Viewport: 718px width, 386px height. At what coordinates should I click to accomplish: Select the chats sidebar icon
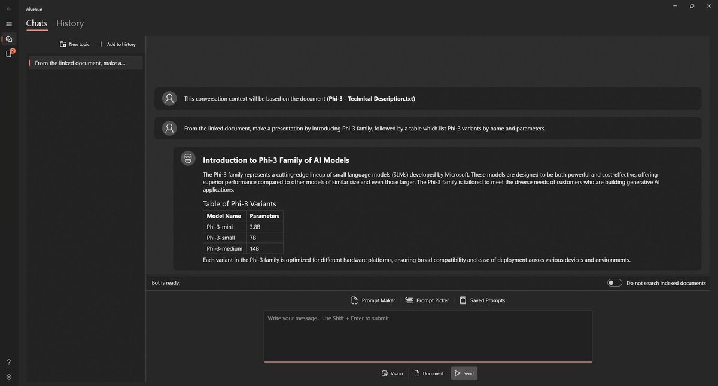coord(8,39)
